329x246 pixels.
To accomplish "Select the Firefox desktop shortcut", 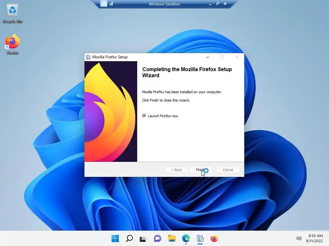I will [13, 44].
